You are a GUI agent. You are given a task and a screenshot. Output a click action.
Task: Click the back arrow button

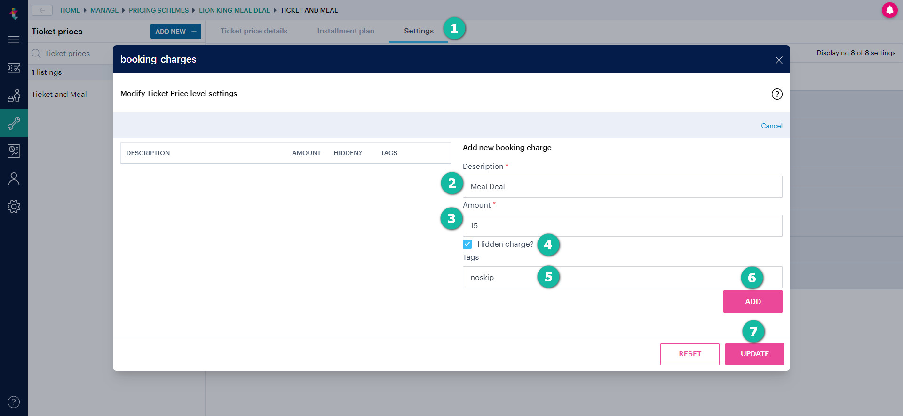tap(42, 10)
